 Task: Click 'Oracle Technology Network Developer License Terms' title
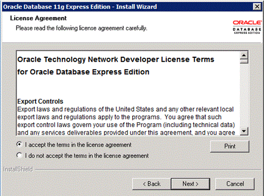(116, 60)
